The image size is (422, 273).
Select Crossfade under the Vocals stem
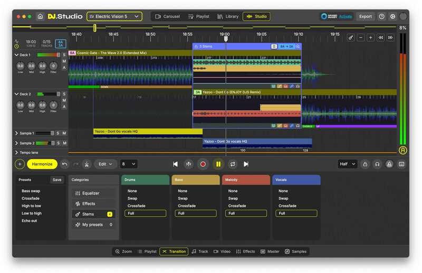(287, 206)
